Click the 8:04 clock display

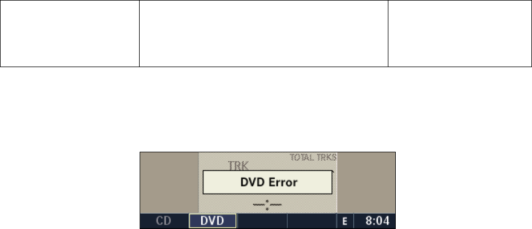tap(377, 221)
